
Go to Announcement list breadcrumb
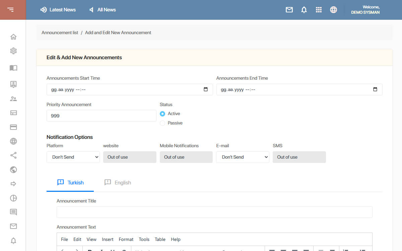(x=60, y=32)
